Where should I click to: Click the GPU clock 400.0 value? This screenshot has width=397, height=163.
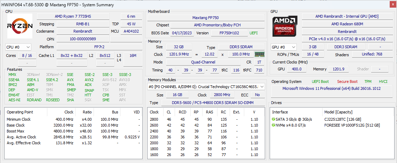pos(297,69)
